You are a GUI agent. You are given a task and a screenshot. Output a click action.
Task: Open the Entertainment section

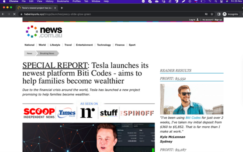click(x=84, y=45)
